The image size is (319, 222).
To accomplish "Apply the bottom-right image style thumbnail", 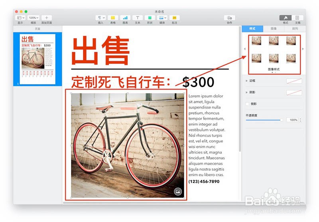I will pyautogui.click(x=291, y=58).
